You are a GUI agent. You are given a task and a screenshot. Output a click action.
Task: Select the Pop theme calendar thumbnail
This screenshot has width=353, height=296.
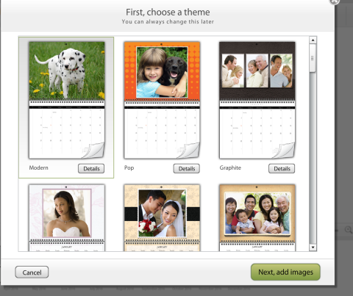point(162,100)
